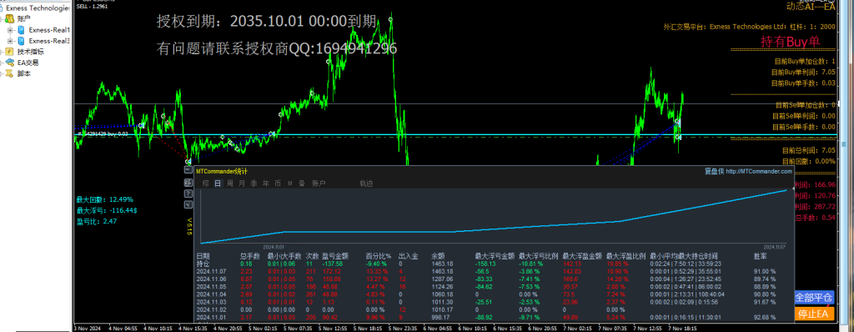Click the 盈亏金额 column header
The image size is (854, 332).
(x=334, y=256)
